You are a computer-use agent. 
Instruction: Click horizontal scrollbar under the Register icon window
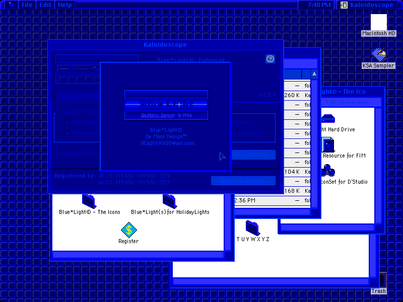(x=138, y=255)
